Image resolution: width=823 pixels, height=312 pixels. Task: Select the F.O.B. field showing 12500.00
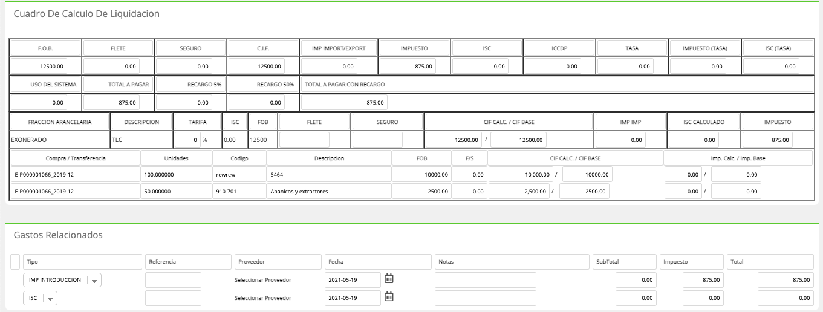39,67
